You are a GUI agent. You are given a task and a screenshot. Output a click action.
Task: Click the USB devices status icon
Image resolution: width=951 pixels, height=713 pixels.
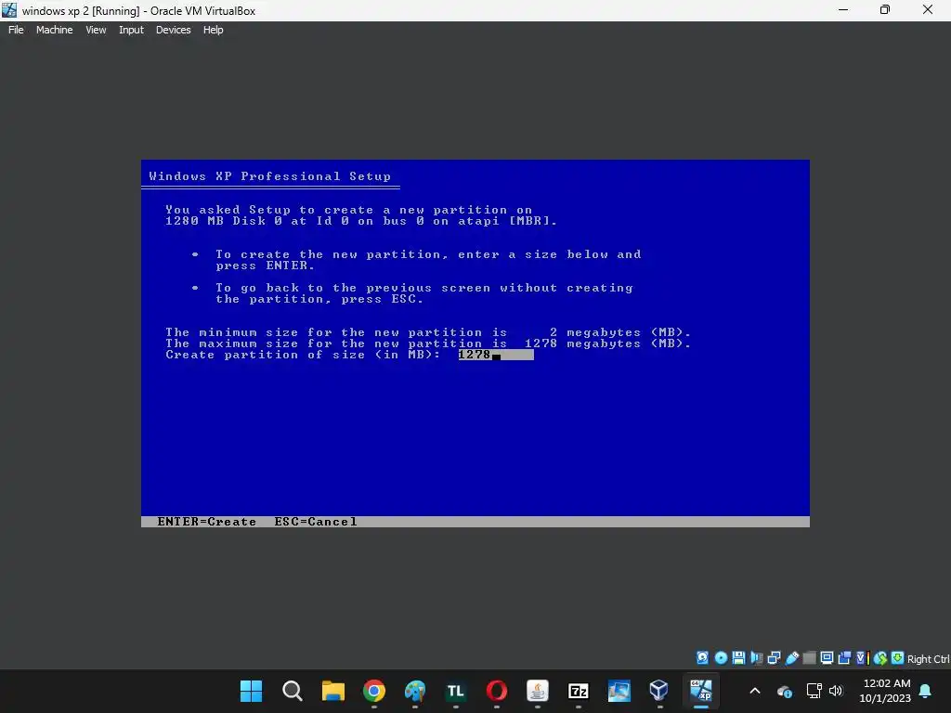click(791, 658)
